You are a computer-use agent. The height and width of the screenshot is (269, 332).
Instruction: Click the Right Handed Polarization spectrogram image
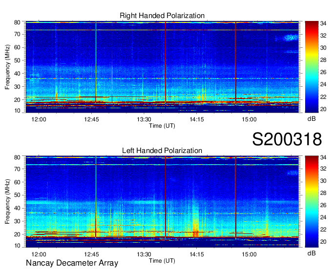point(162,67)
